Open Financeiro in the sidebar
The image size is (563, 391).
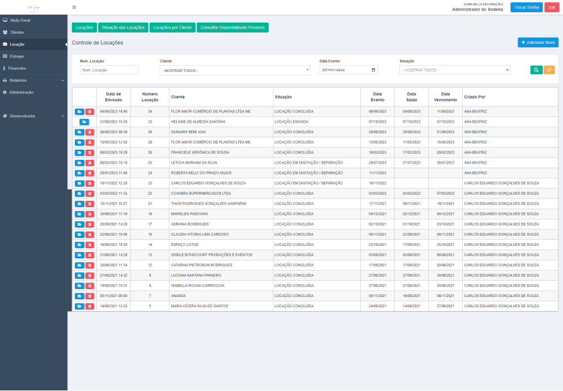coord(34,68)
